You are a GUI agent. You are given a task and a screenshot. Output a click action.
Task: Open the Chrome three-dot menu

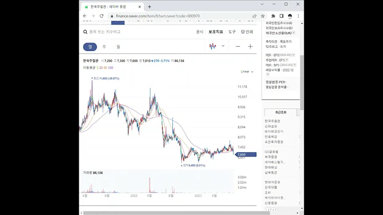pos(298,16)
